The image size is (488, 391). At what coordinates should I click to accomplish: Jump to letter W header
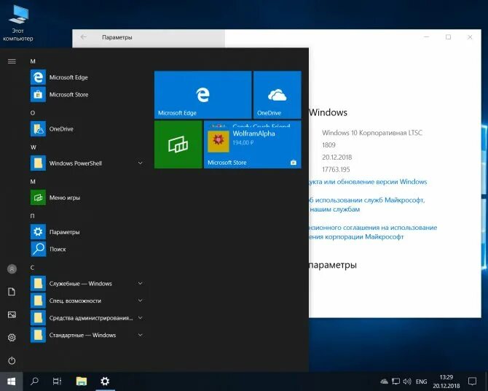tap(33, 147)
